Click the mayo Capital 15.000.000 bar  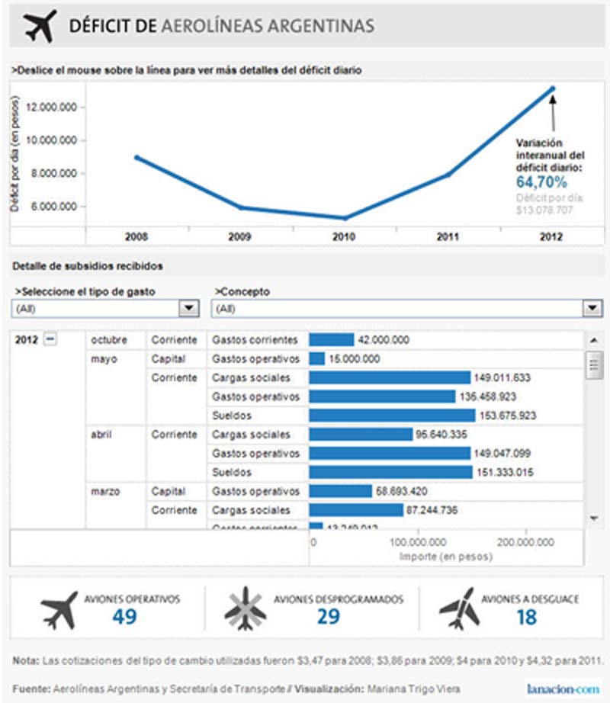tap(317, 358)
